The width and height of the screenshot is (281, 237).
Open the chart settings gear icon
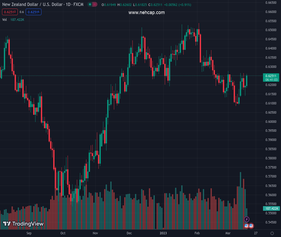coord(272,233)
